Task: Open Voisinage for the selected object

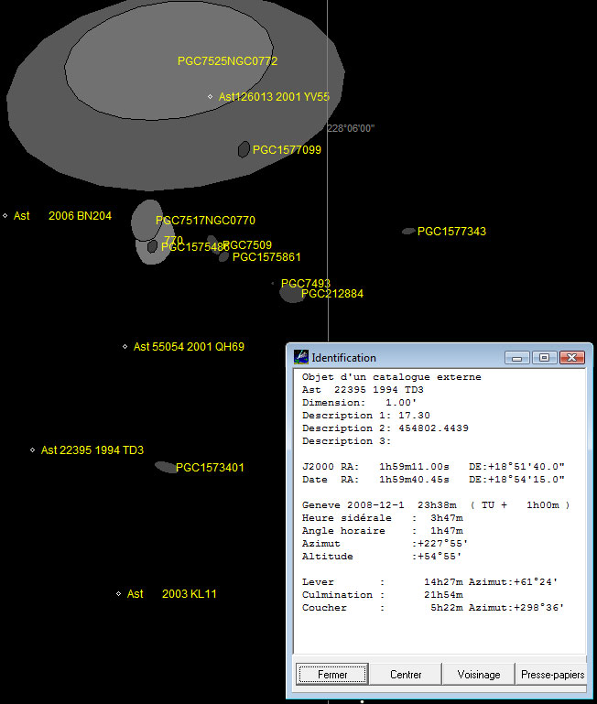Action: [478, 674]
